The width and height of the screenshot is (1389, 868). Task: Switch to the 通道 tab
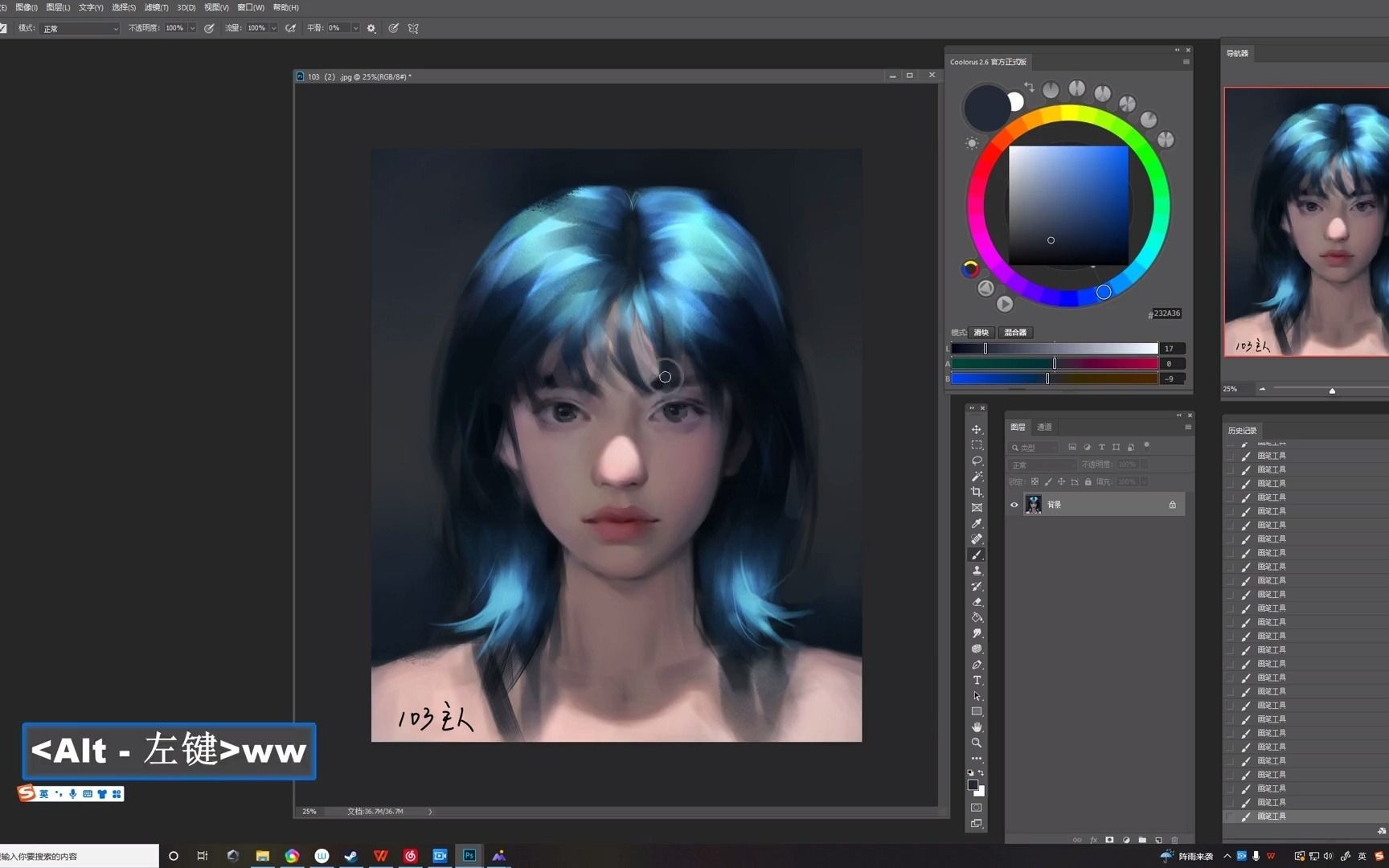tap(1044, 427)
